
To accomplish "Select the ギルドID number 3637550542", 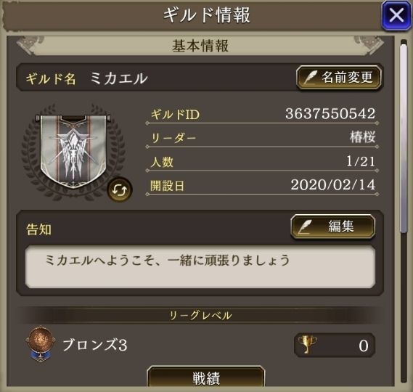I will [330, 113].
